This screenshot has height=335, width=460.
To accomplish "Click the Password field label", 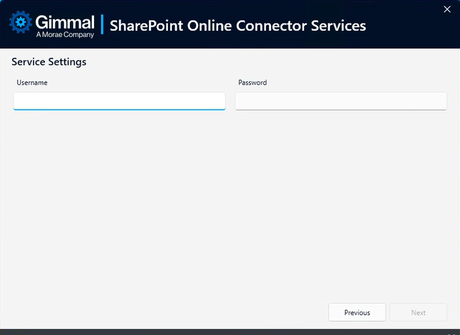I will (x=252, y=83).
